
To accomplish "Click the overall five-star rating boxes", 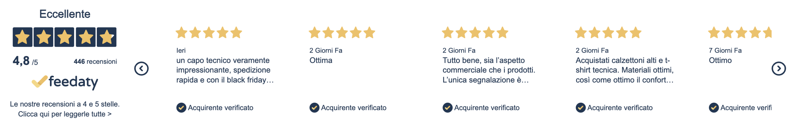I will click(x=65, y=37).
